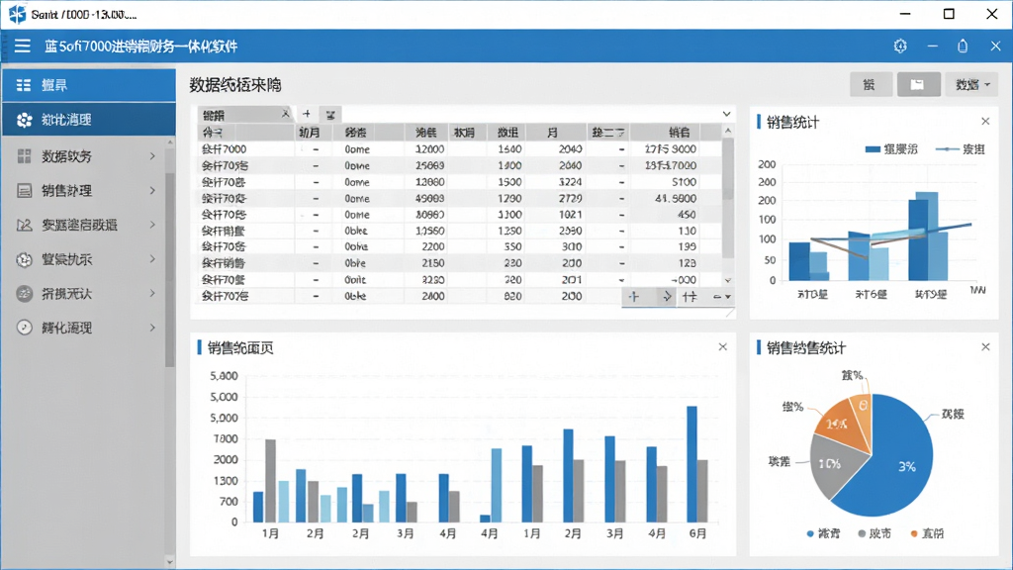1013x570 pixels.
Task: Close the top-right bar and line chart panel
Action: click(x=985, y=122)
